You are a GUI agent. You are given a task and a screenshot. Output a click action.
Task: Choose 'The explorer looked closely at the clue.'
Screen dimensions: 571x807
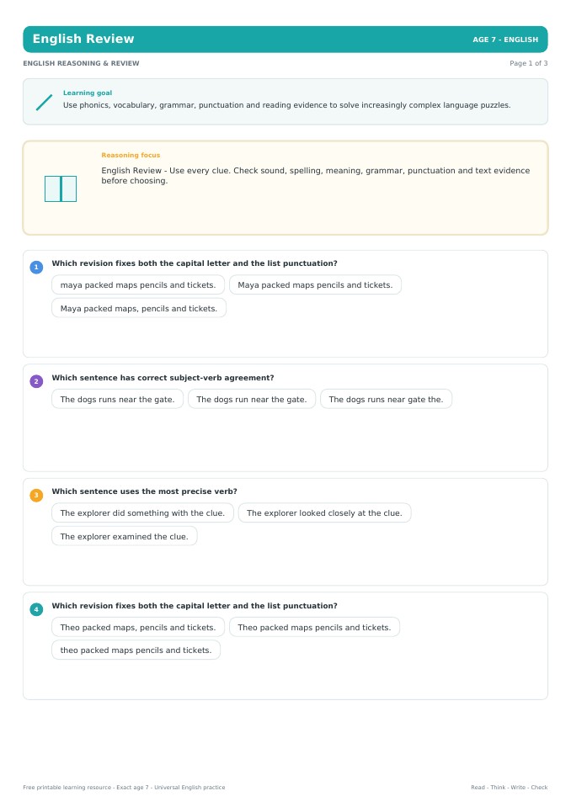324,512
